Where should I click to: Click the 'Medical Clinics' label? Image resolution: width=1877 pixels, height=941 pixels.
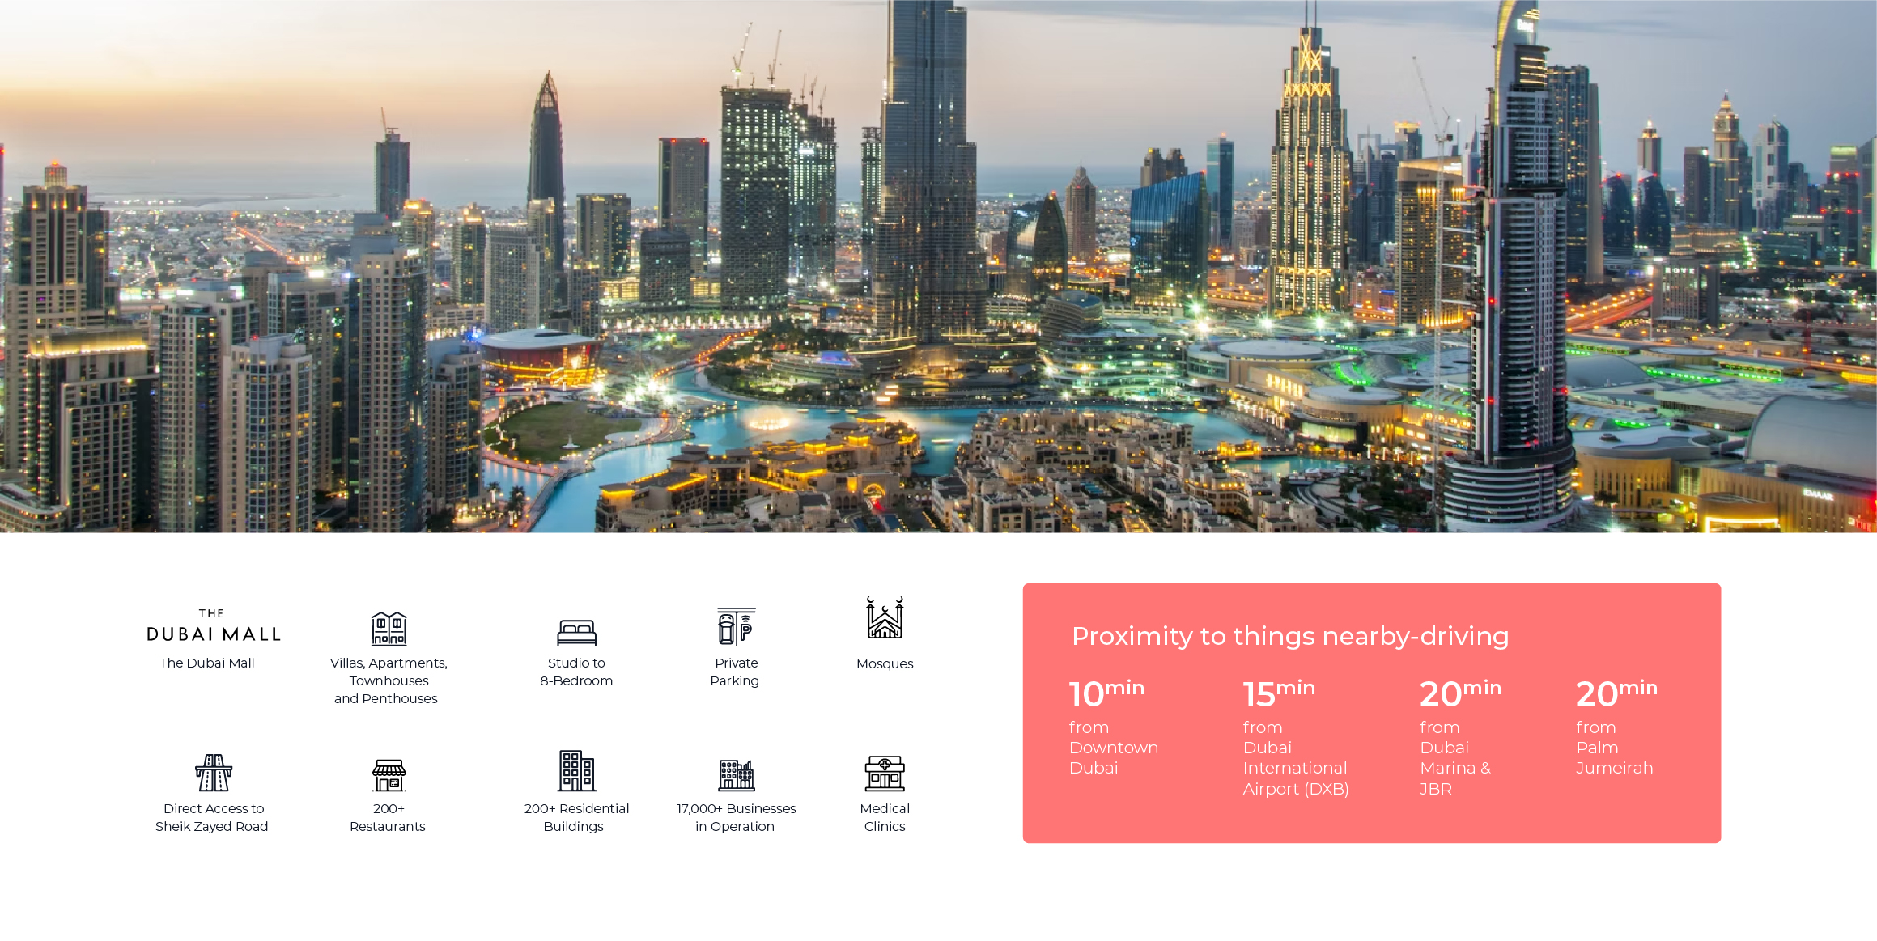[x=885, y=818]
